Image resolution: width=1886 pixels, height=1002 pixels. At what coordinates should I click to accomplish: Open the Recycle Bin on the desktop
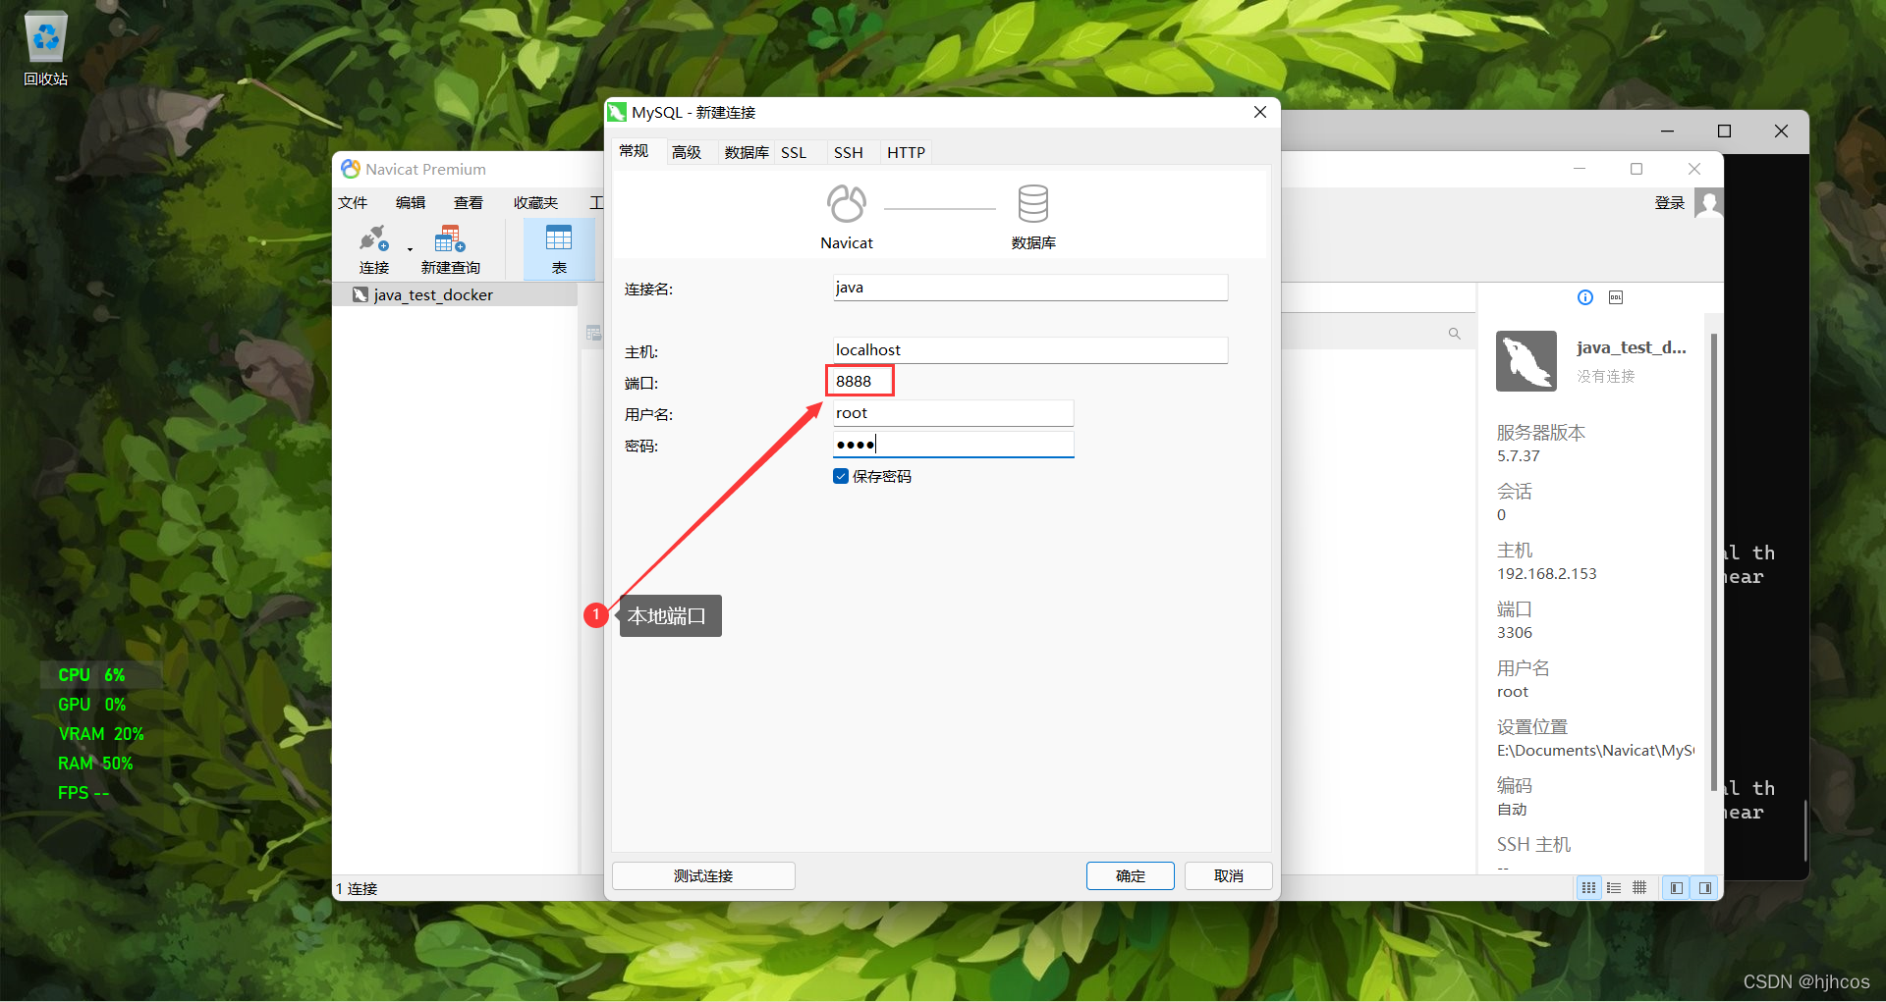[45, 49]
